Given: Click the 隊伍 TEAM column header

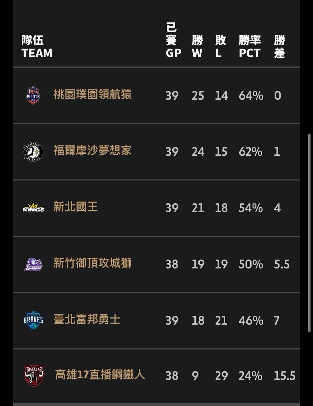Looking at the screenshot, I should point(37,47).
